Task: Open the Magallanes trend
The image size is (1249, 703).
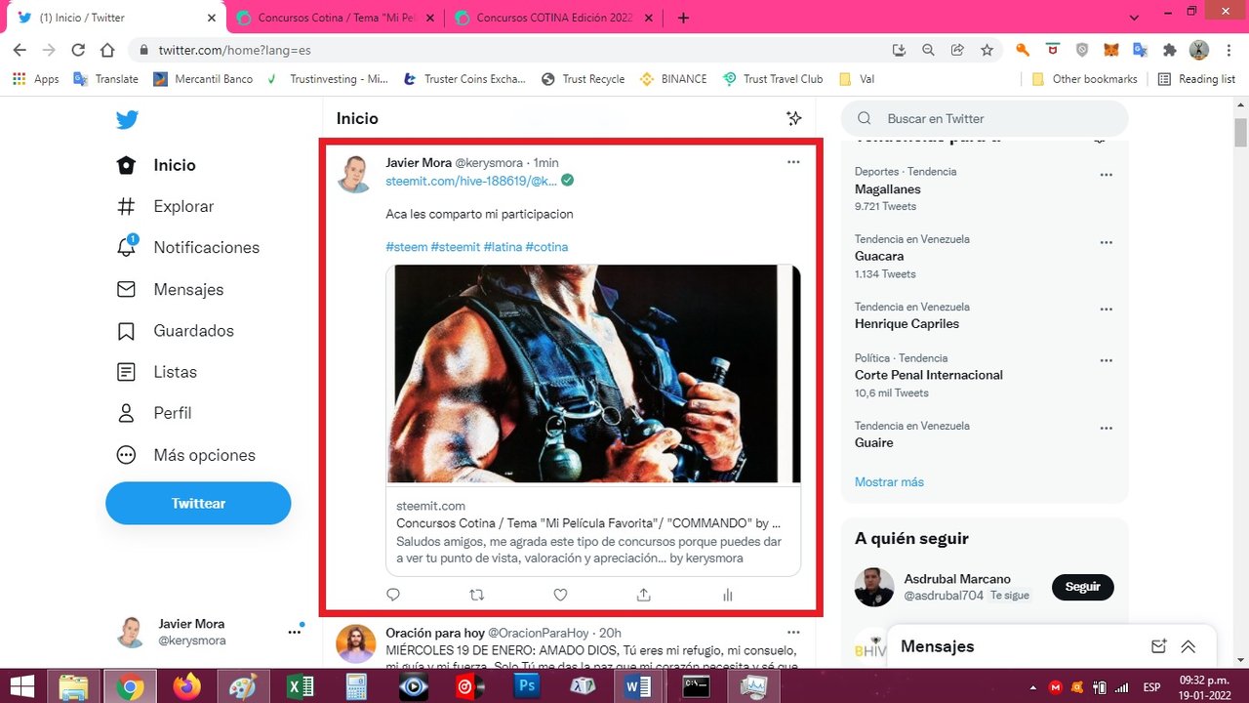Action: coord(888,189)
